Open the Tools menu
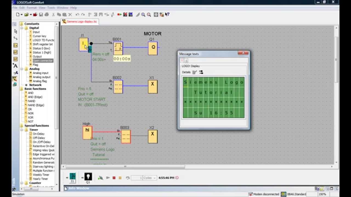 (51, 8)
